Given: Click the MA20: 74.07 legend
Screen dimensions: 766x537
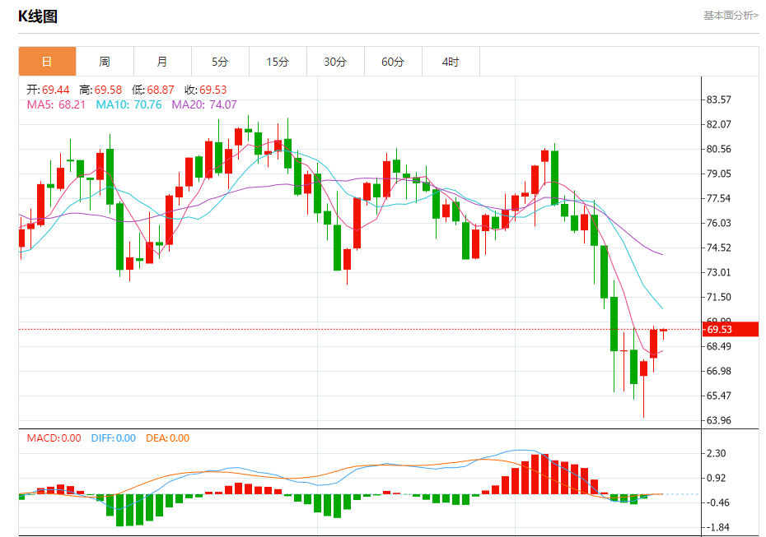Looking at the screenshot, I should [x=204, y=104].
